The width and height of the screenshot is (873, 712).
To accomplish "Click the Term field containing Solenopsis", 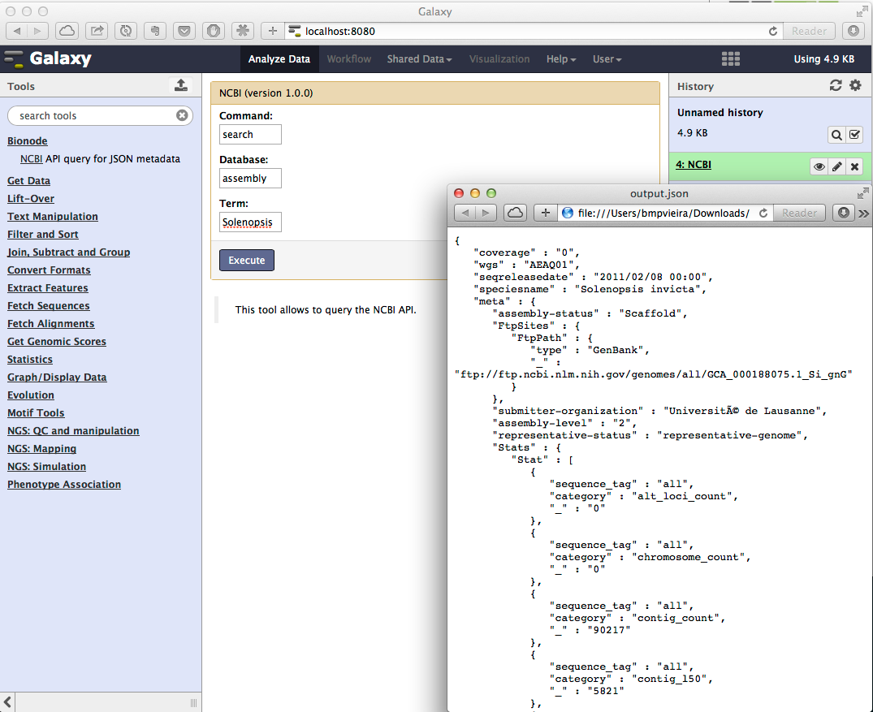I will (250, 222).
